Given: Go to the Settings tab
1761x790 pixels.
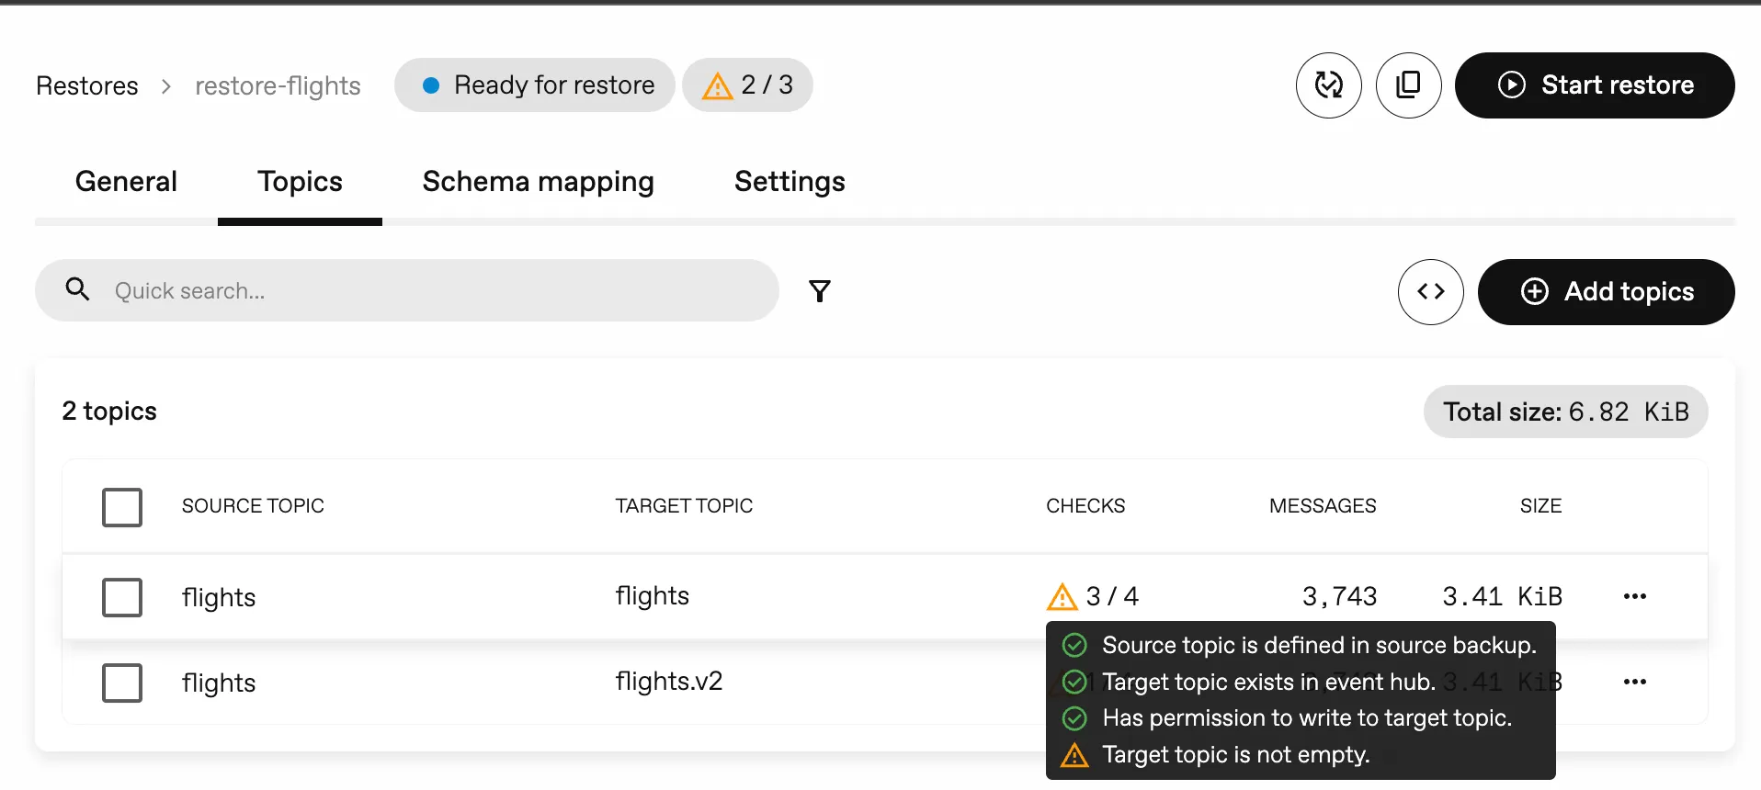Looking at the screenshot, I should pyautogui.click(x=789, y=182).
